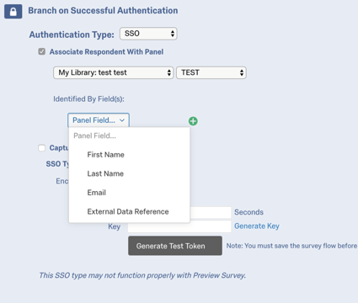Select the greyed Panel Field placeholder option
This screenshot has width=358, height=303.
[x=94, y=136]
